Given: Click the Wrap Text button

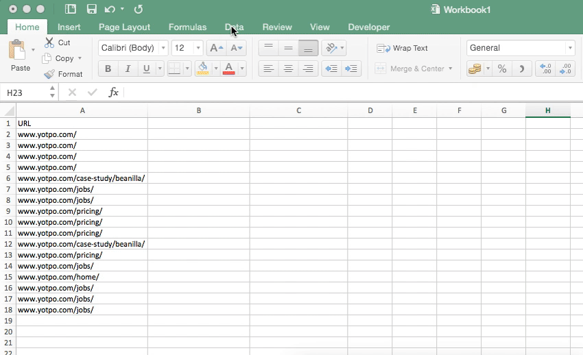Looking at the screenshot, I should tap(403, 48).
